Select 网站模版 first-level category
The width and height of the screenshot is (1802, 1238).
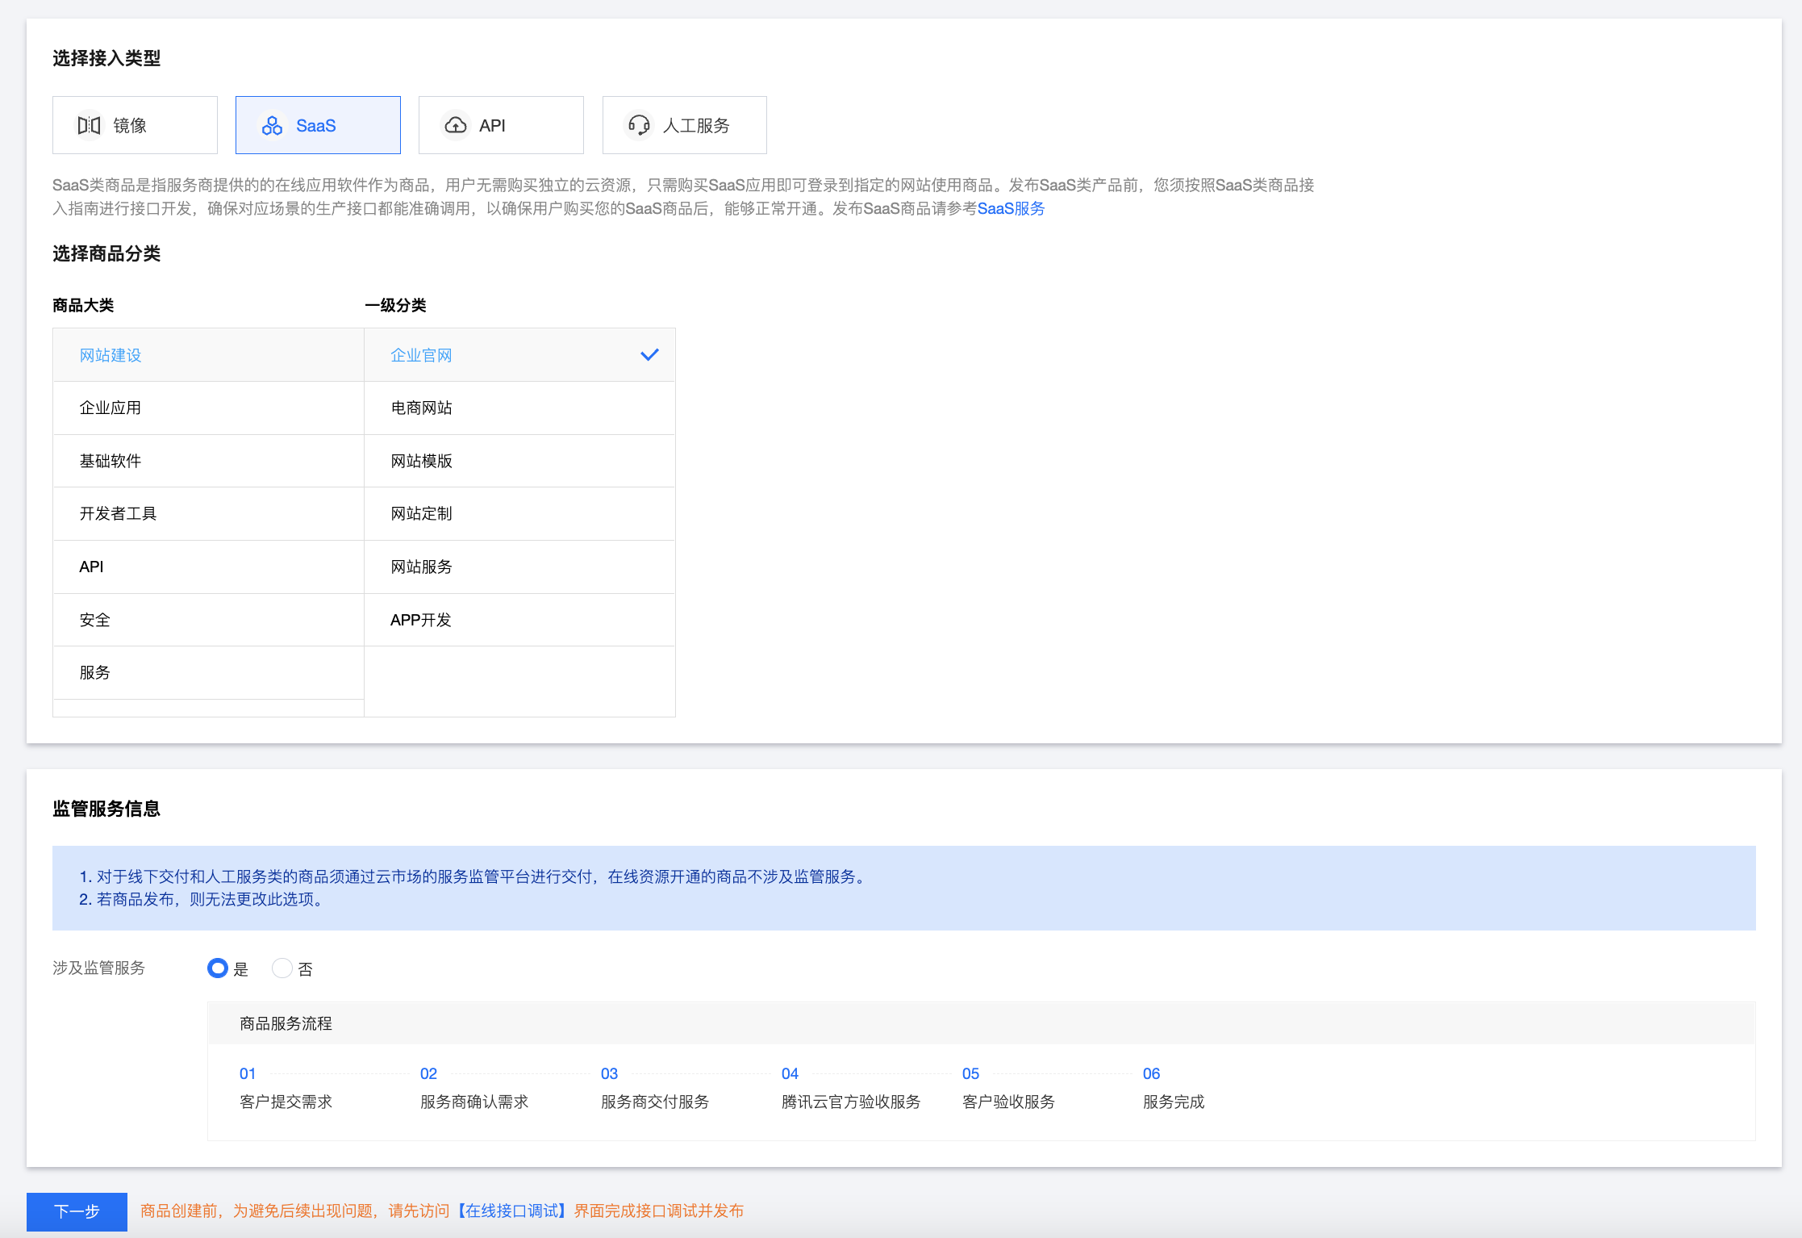[519, 461]
